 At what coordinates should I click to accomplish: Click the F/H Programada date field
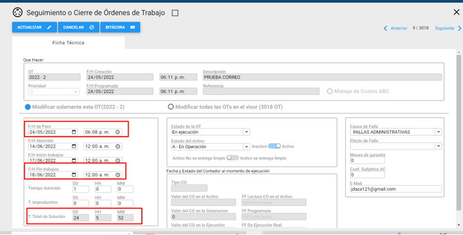click(120, 91)
